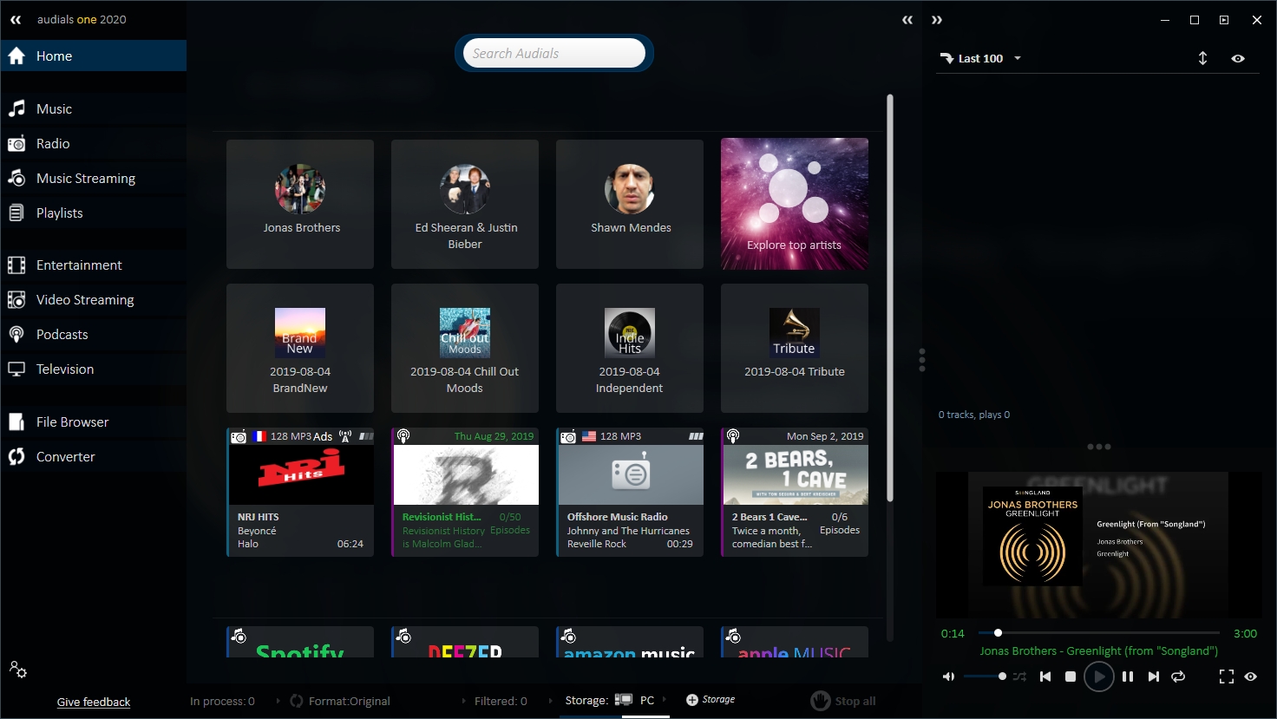Click podcast icon on Revisionist History card
This screenshot has height=719, width=1277.
point(403,436)
